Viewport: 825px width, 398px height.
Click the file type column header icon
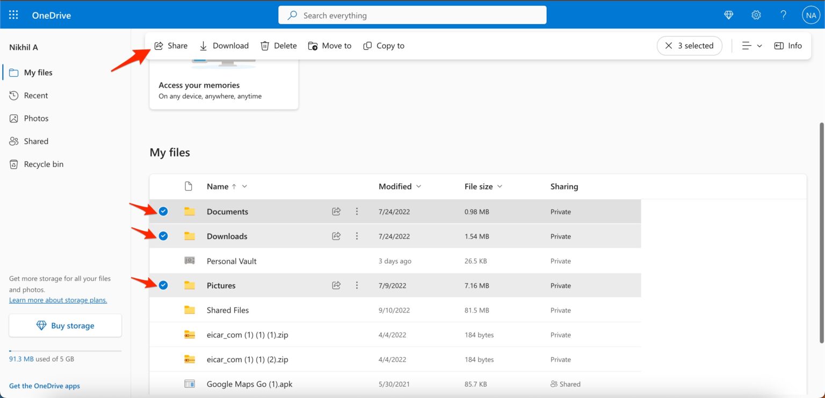click(188, 186)
